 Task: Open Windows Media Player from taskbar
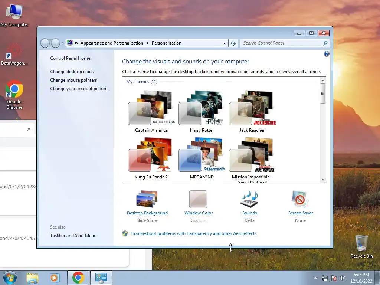coord(55,278)
